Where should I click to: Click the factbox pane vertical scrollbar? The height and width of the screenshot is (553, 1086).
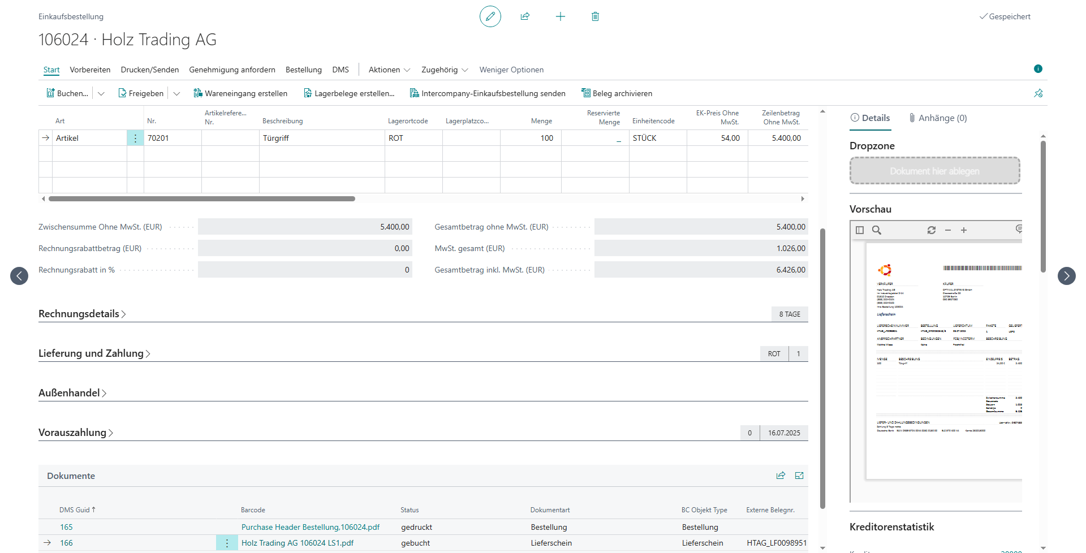[x=1043, y=206]
